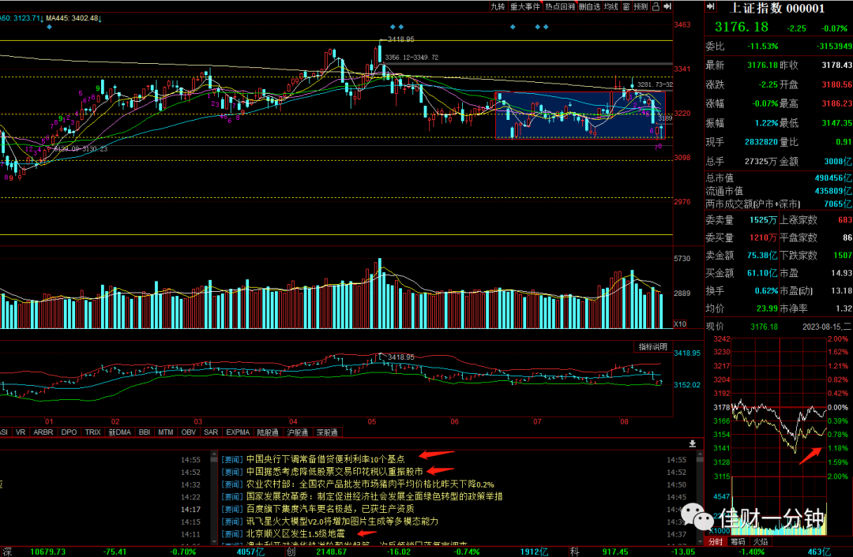The width and height of the screenshot is (853, 557).
Task: Switch to the TRIX indicator tab
Action: 92,432
